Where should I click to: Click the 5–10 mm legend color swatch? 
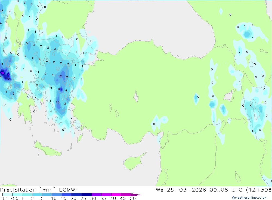click(x=47, y=195)
